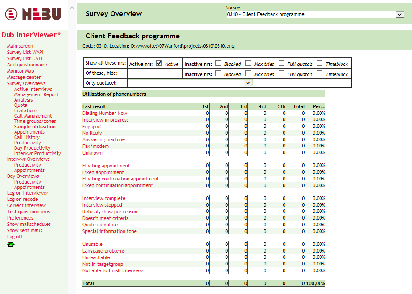Image resolution: width=412 pixels, height=294 pixels.
Task: Check Timeblock in Of those, hide row
Action: pos(320,73)
